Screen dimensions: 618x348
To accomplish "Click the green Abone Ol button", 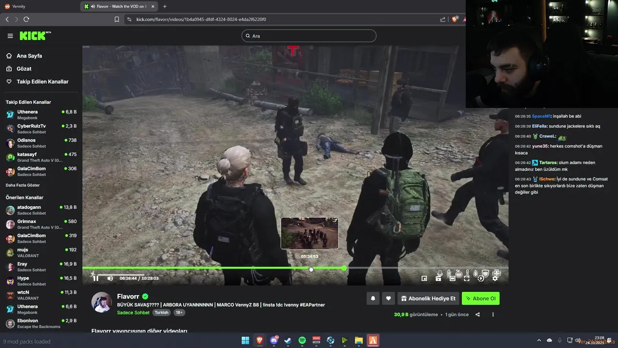I will point(480,299).
